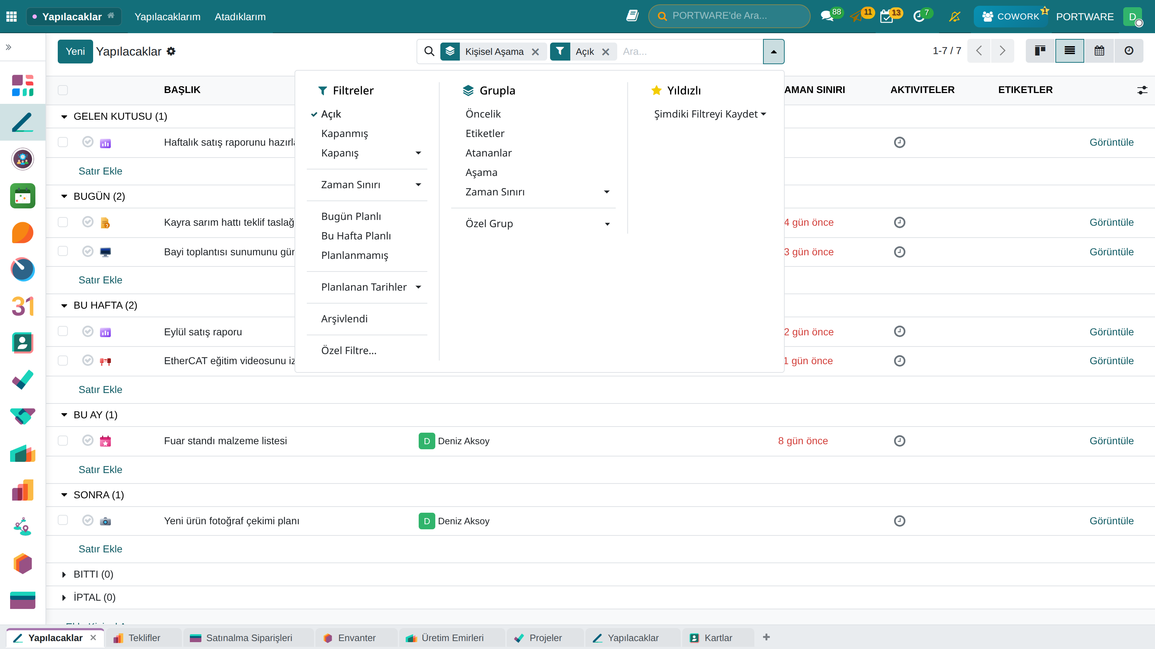The width and height of the screenshot is (1155, 649).
Task: Open the chat messages icon with badge 88
Action: point(827,17)
